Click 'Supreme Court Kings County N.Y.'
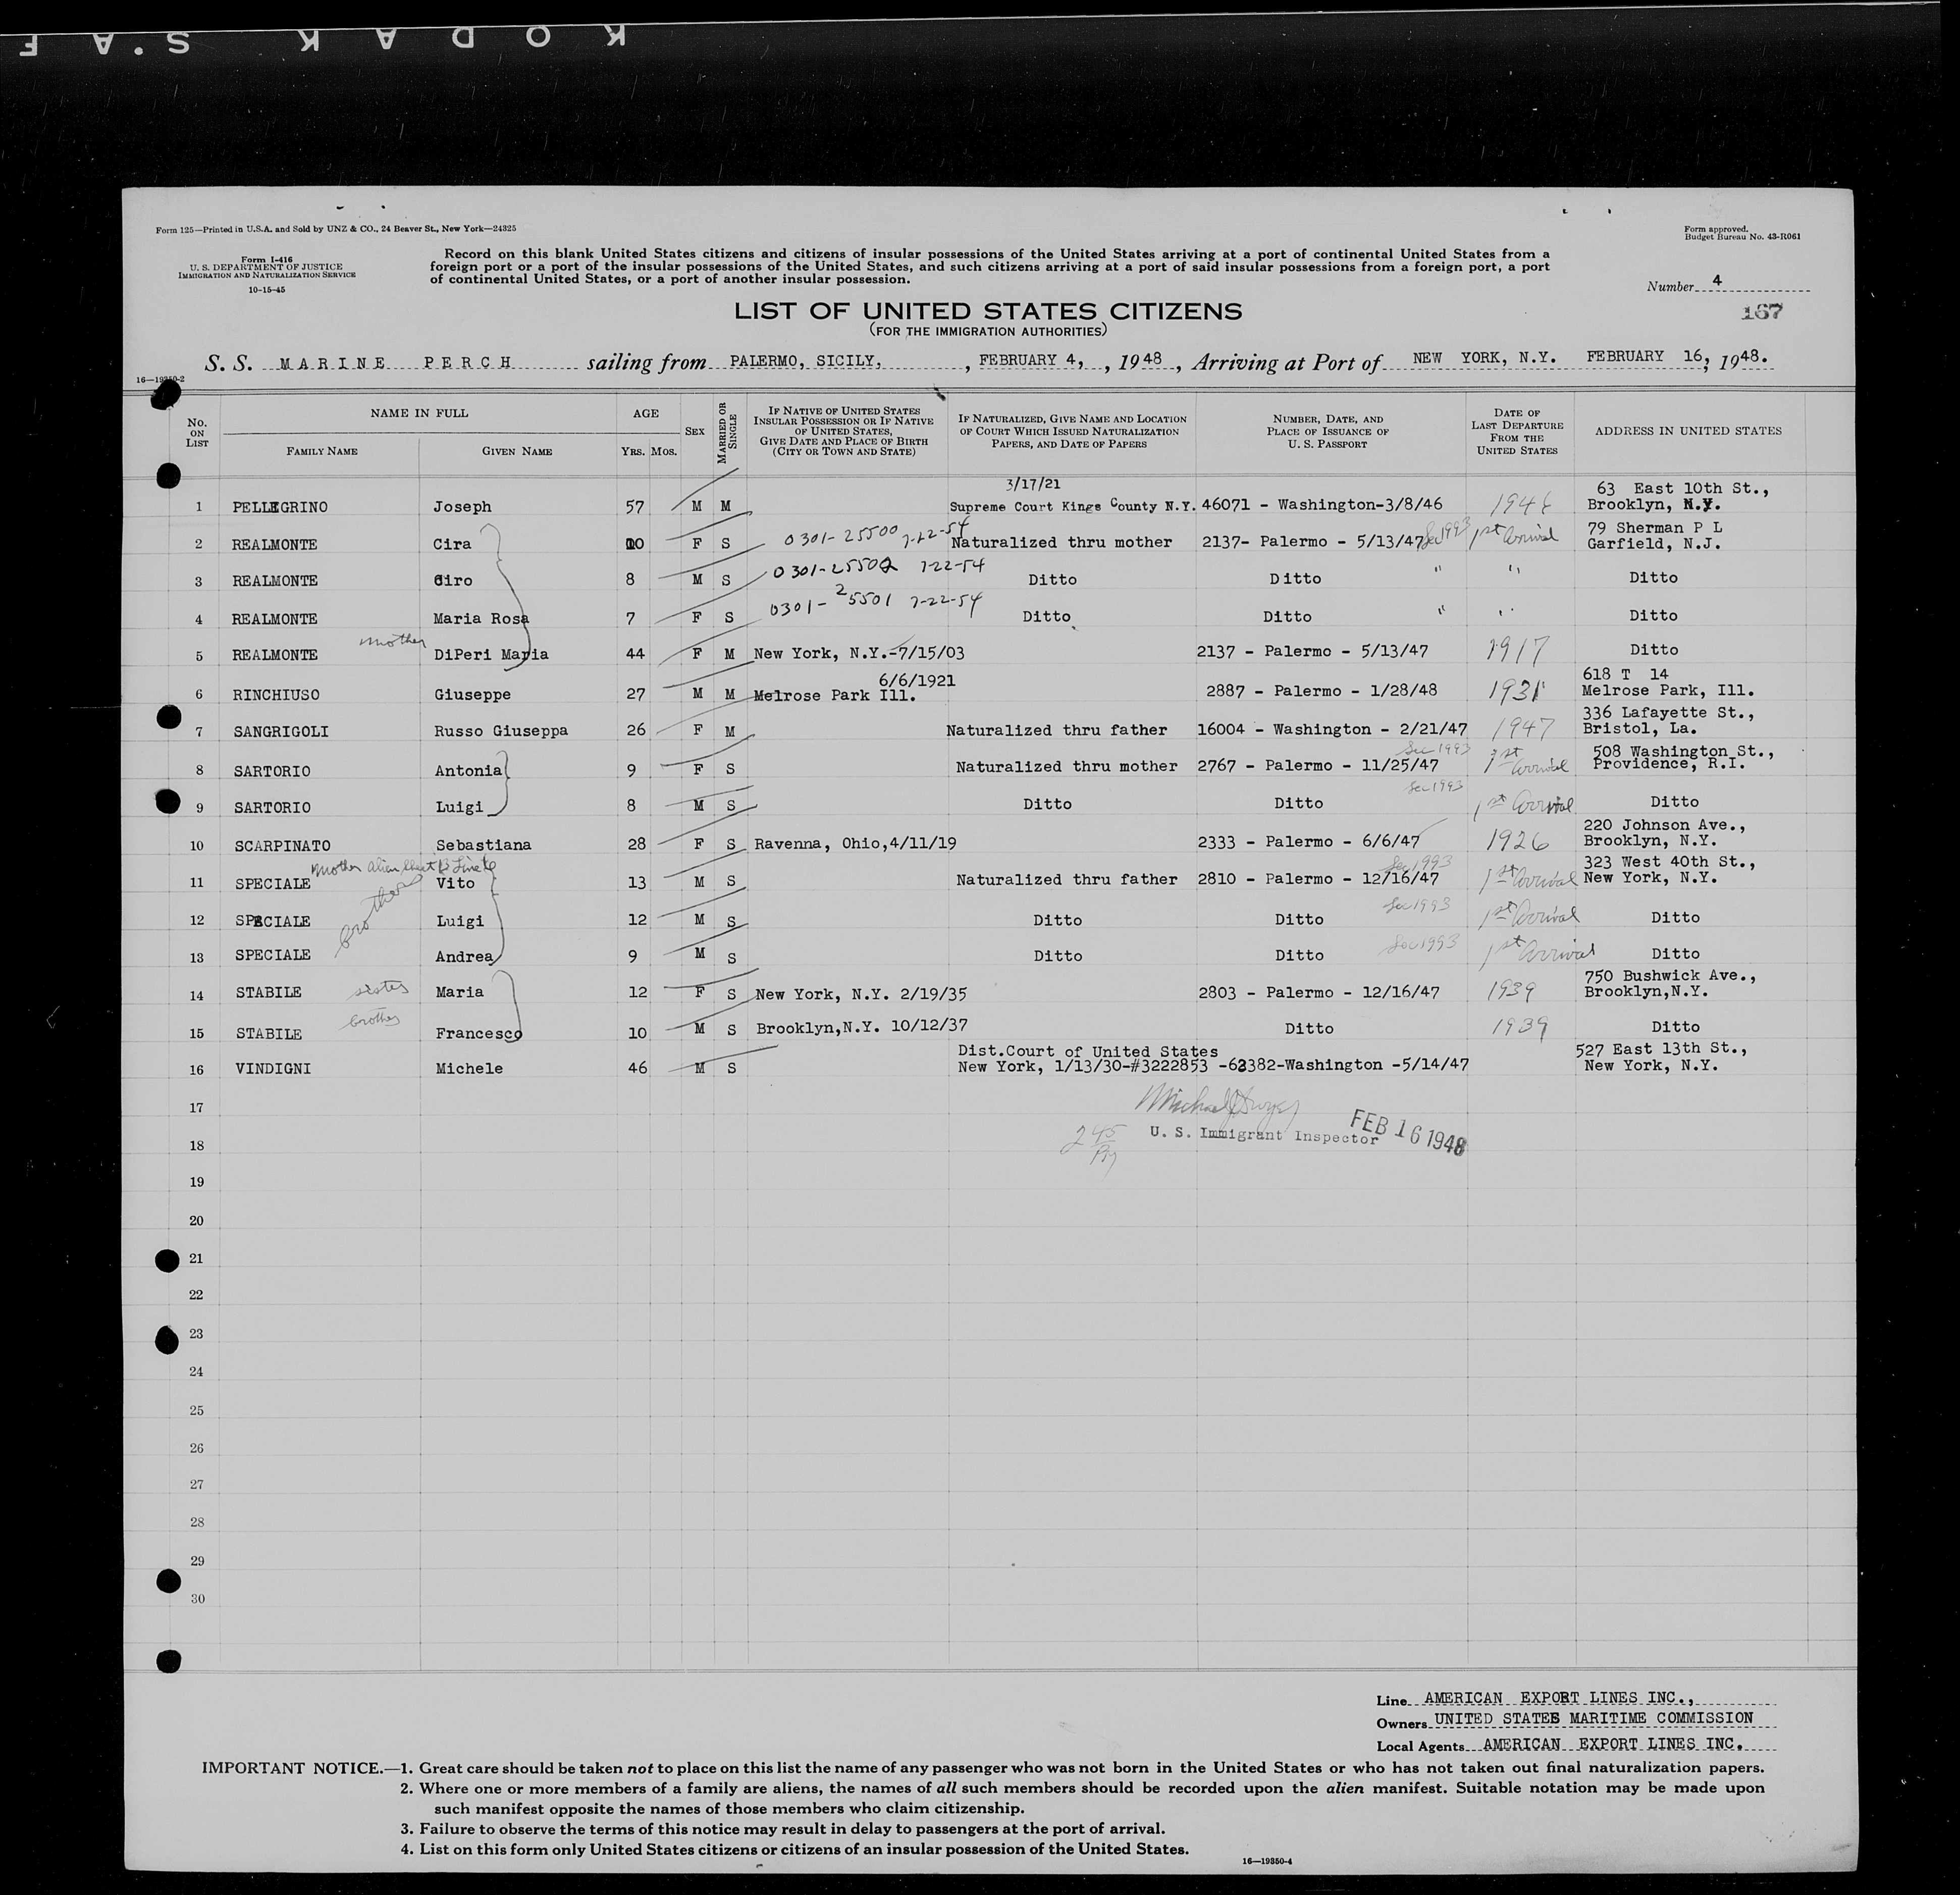This screenshot has height=1895, width=1960. 1072,507
